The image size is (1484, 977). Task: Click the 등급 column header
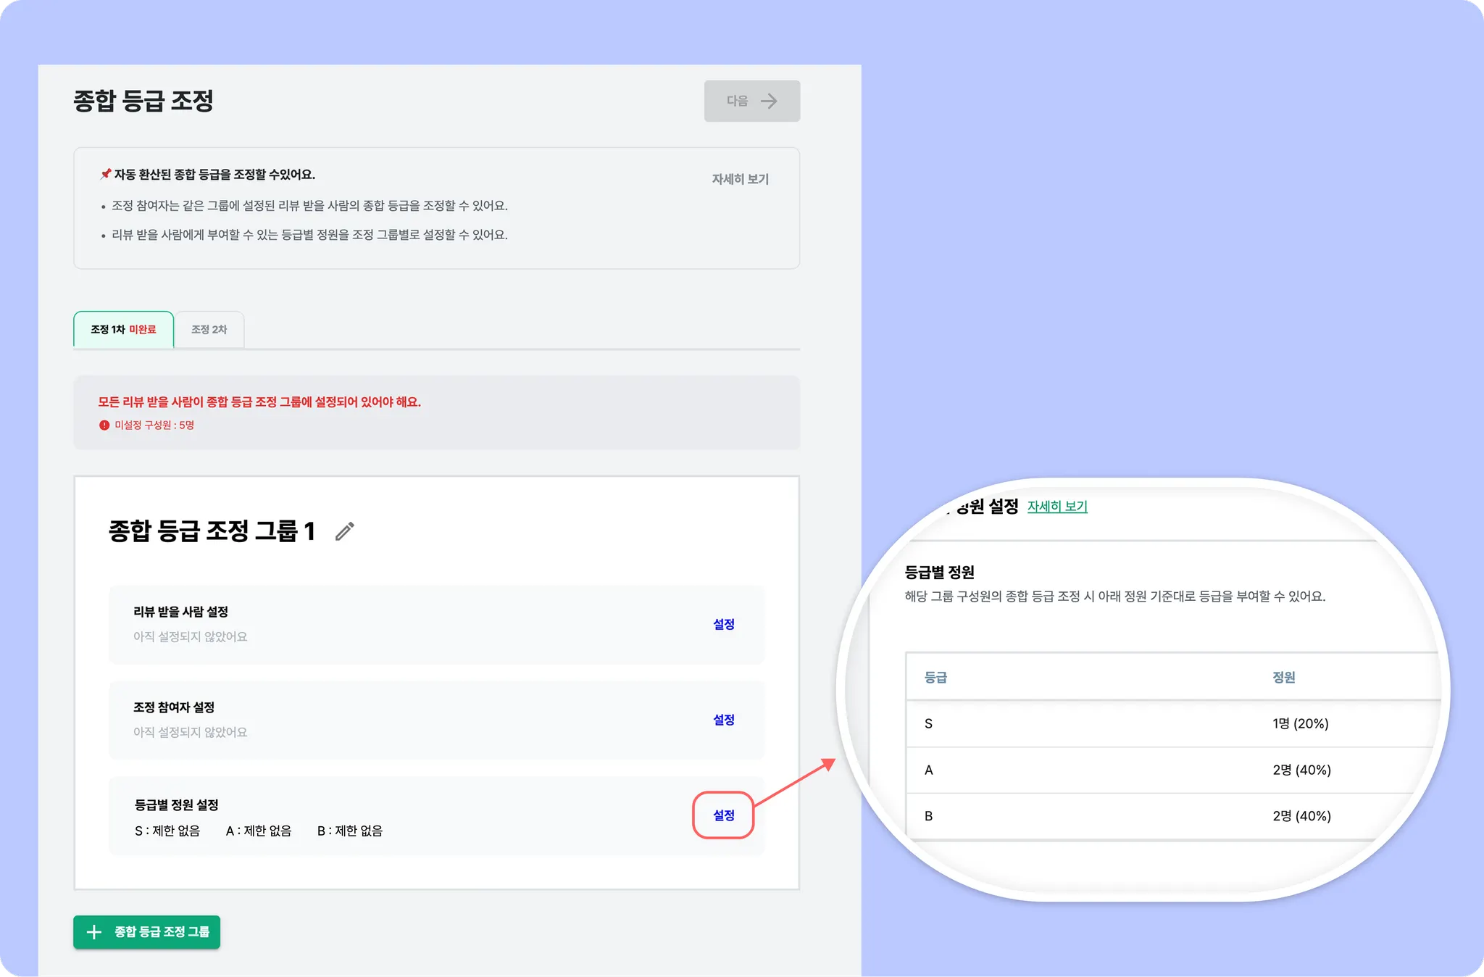tap(935, 677)
